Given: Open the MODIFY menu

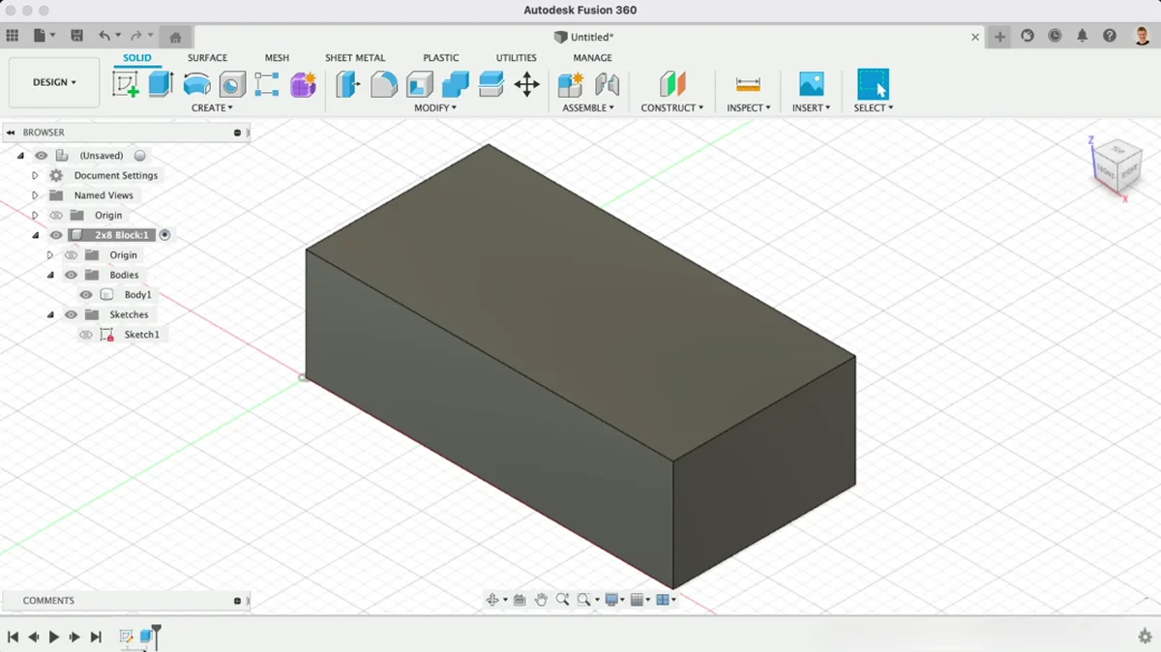Looking at the screenshot, I should pos(434,108).
